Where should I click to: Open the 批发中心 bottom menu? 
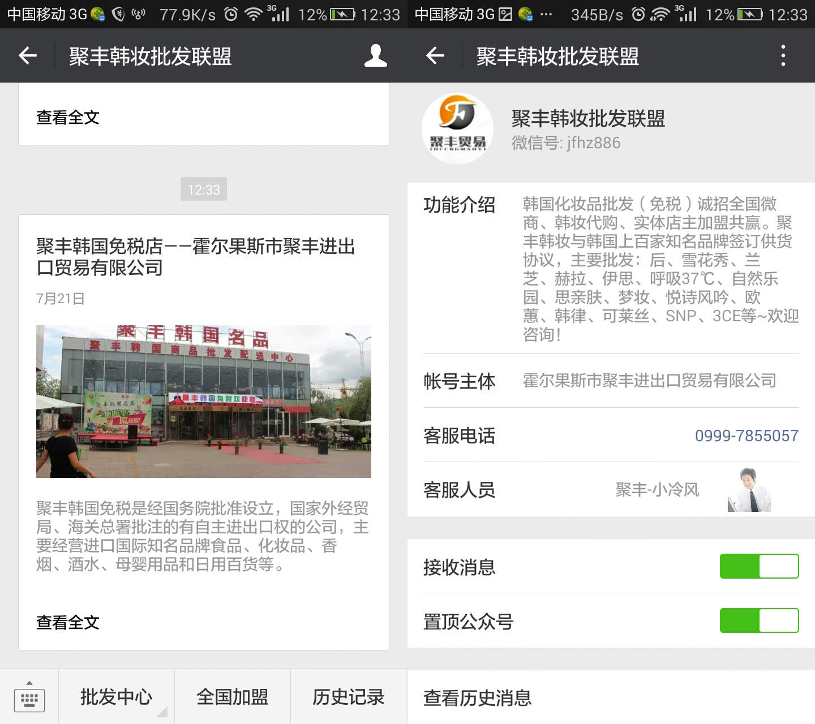click(115, 697)
